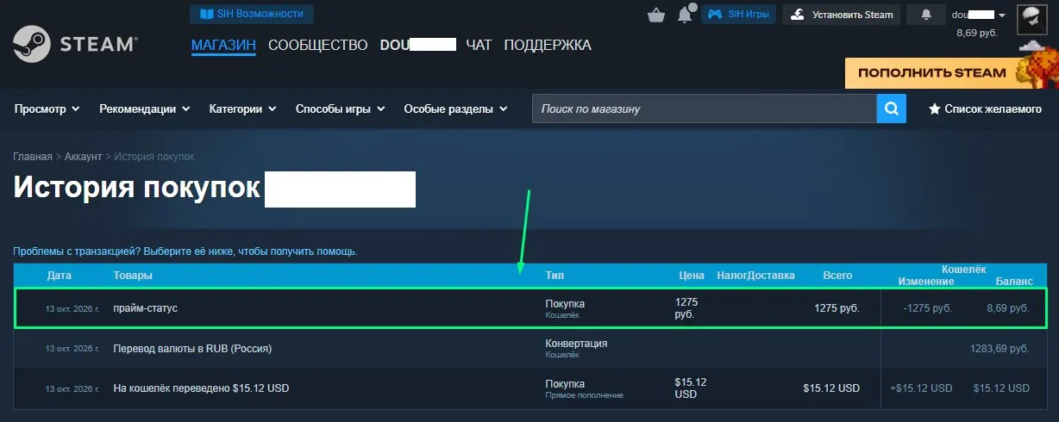The image size is (1059, 422).
Task: Open На кошелёк переведено $15.12 USD row
Action: 530,388
